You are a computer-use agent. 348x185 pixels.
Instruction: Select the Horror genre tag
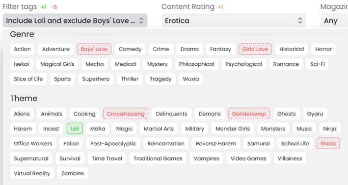pyautogui.click(x=323, y=49)
